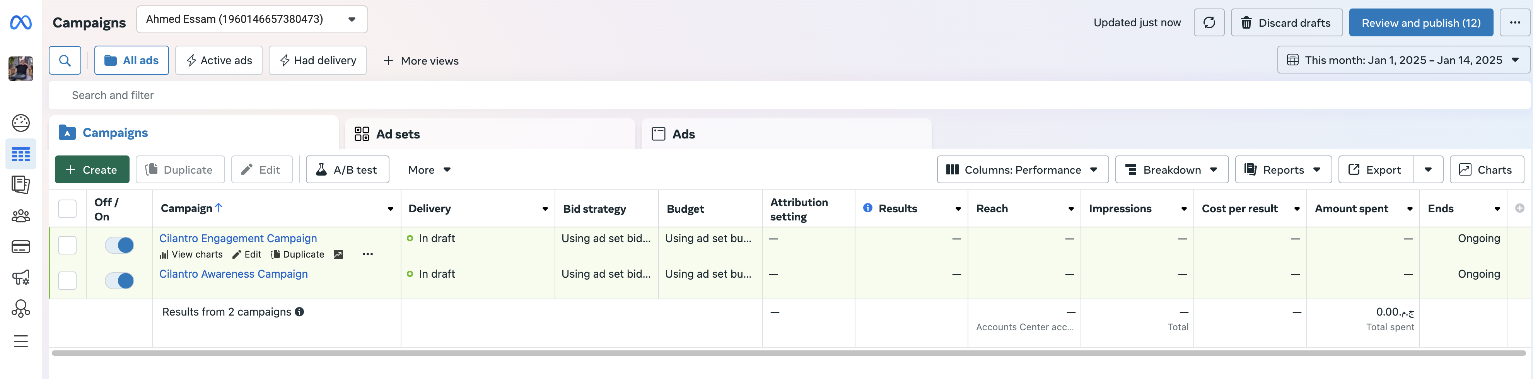Open Cilantro Awareness Campaign link
The image size is (1533, 379).
(x=233, y=274)
